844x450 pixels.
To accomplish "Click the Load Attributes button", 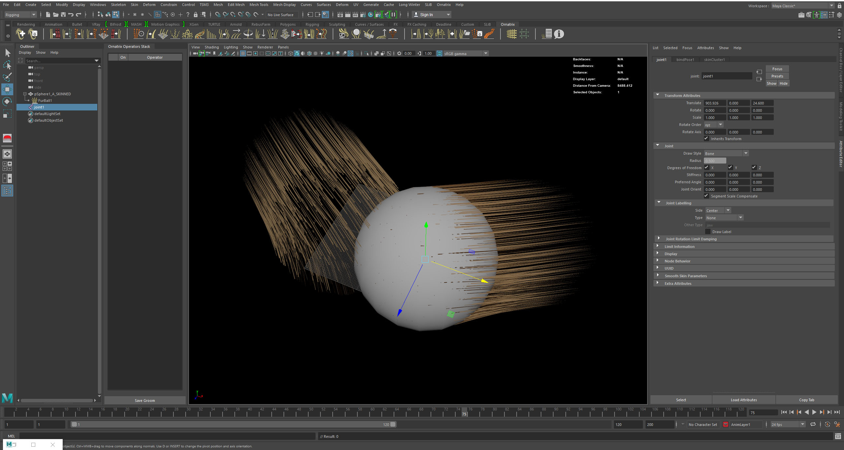I will tap(743, 400).
